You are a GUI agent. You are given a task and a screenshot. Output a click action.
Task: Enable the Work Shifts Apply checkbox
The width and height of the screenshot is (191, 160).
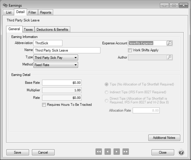pyautogui.click(x=130, y=50)
